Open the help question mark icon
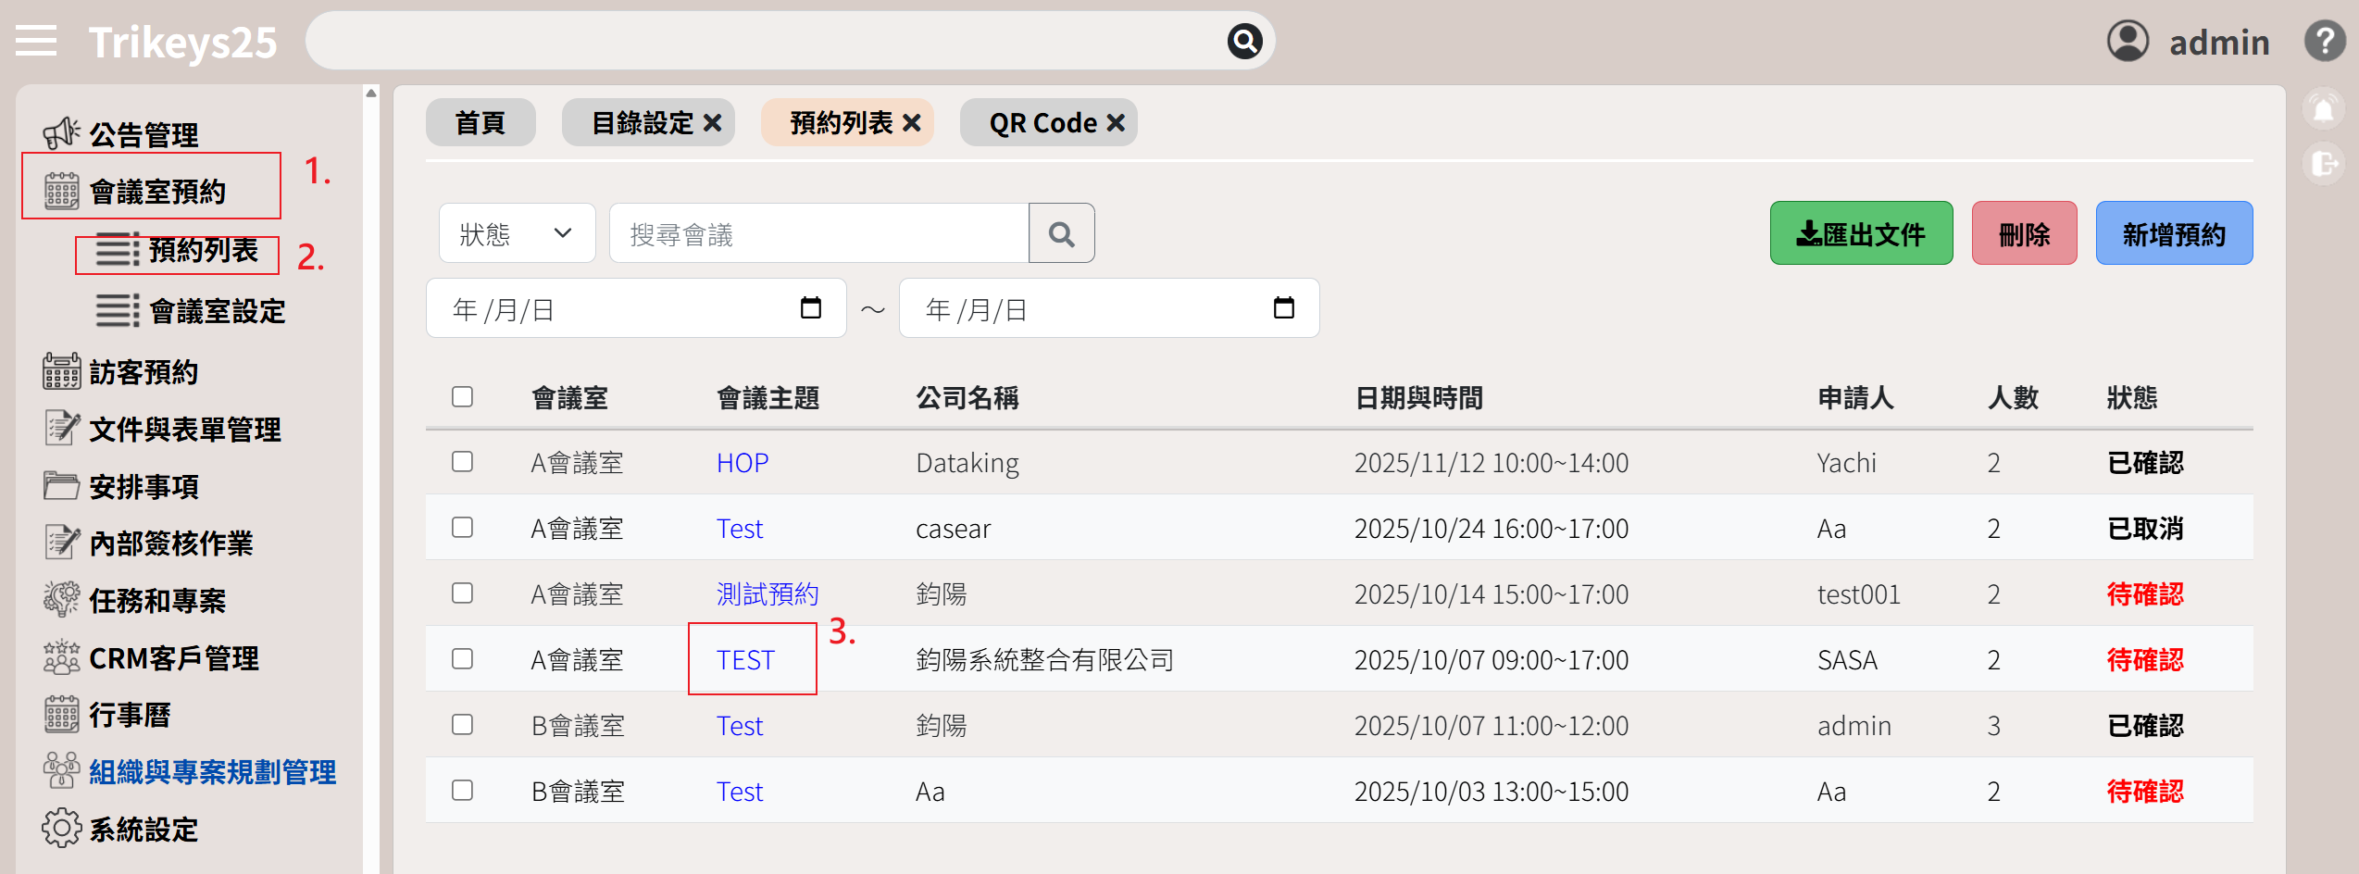 click(2325, 42)
